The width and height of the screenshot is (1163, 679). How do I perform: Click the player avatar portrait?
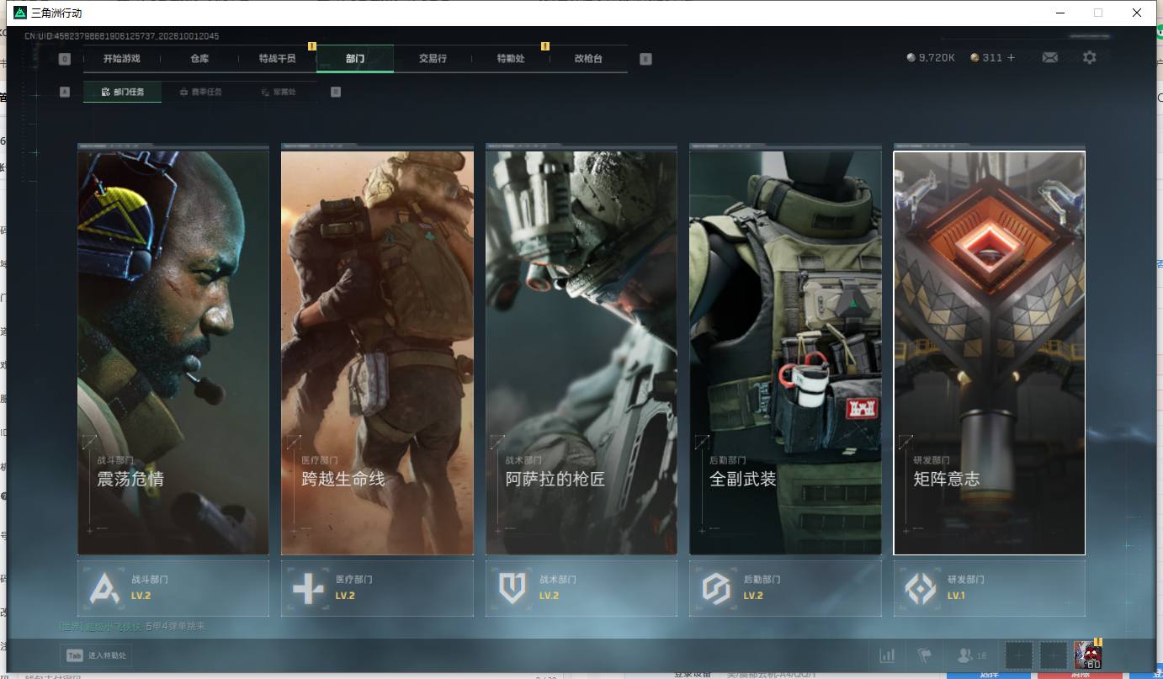tap(1087, 655)
